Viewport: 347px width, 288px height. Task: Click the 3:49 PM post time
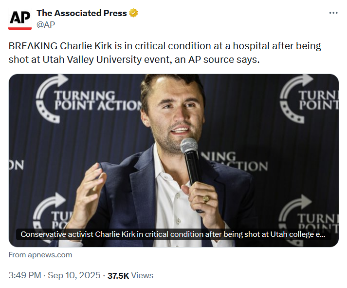[x=25, y=275]
